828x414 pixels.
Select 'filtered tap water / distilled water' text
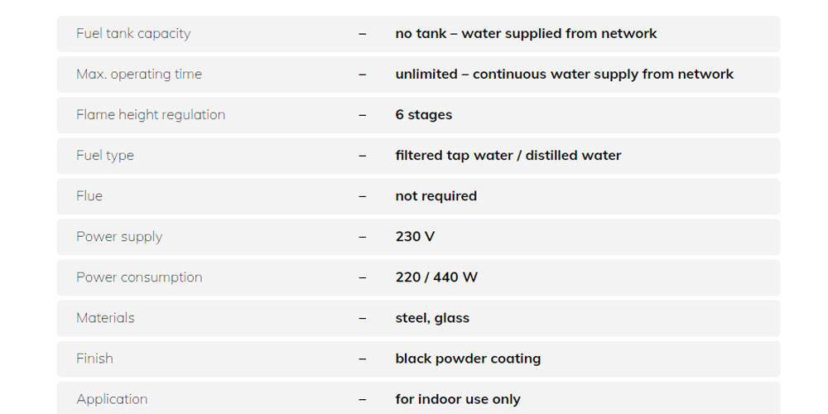coord(508,156)
